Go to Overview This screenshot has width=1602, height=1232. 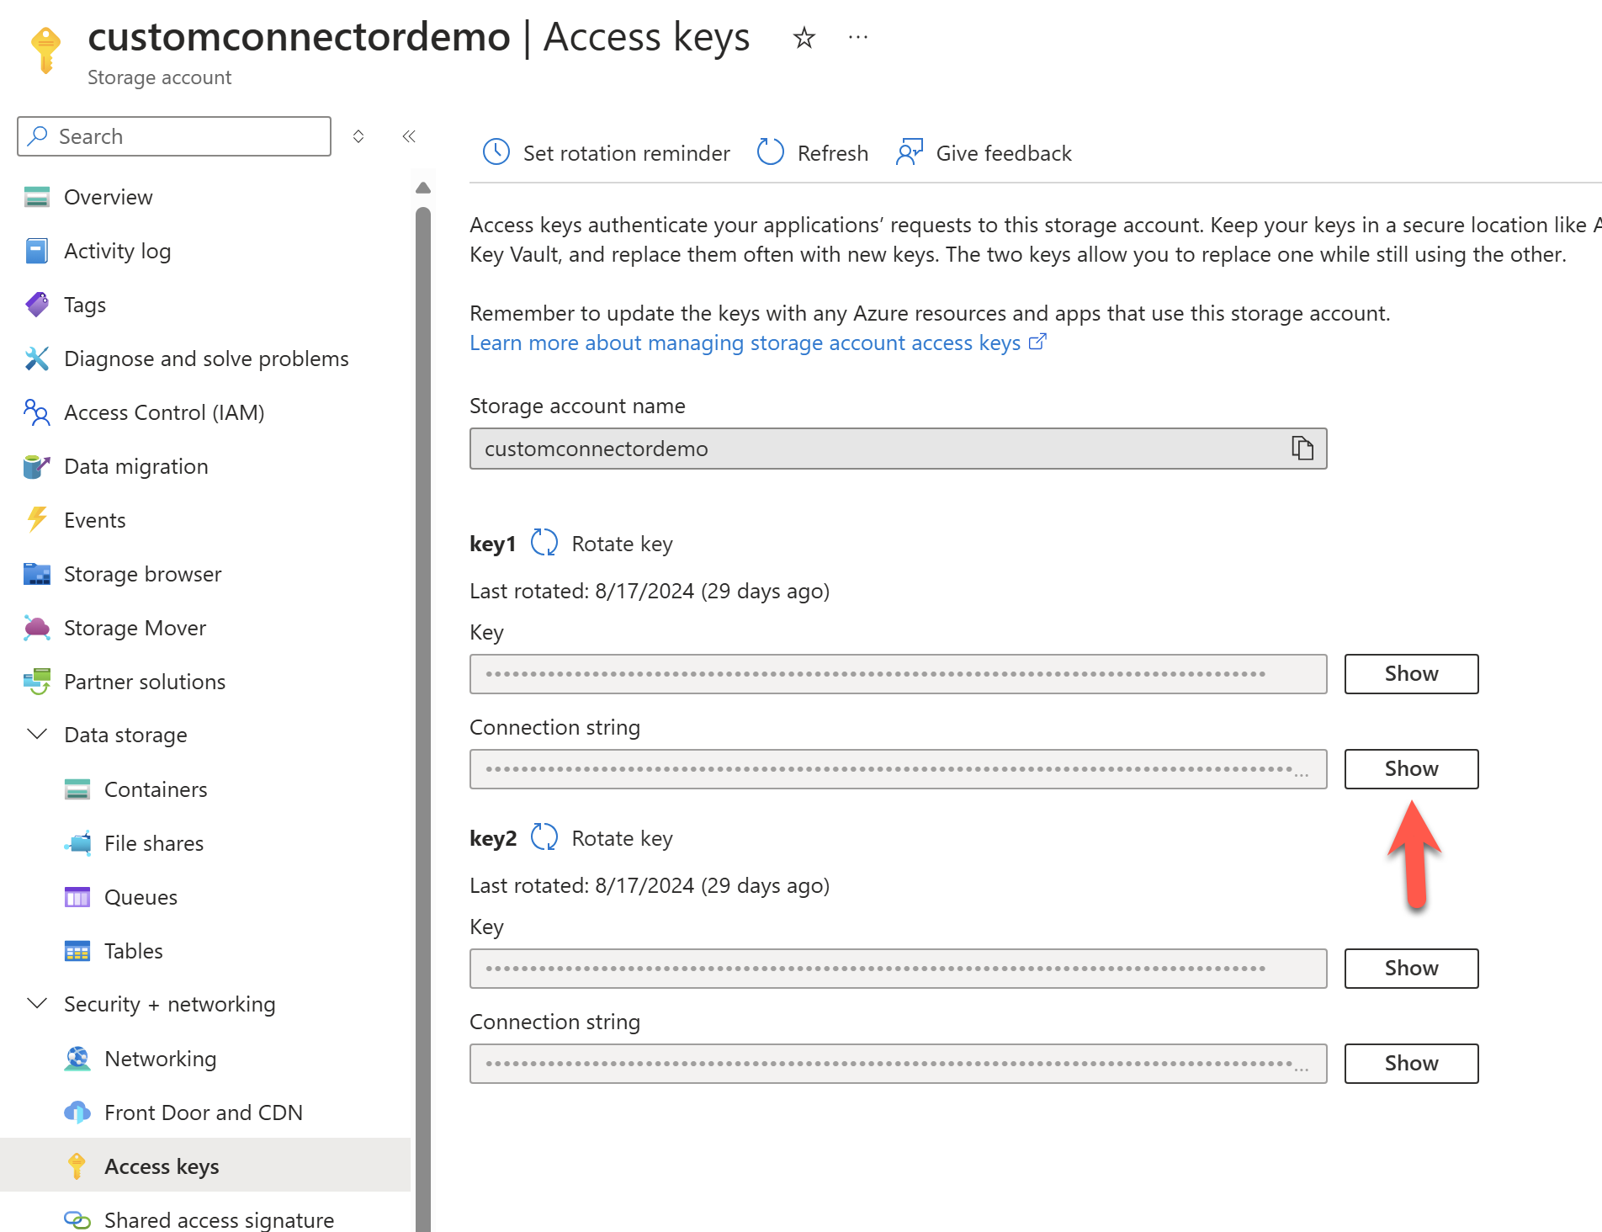click(x=108, y=196)
